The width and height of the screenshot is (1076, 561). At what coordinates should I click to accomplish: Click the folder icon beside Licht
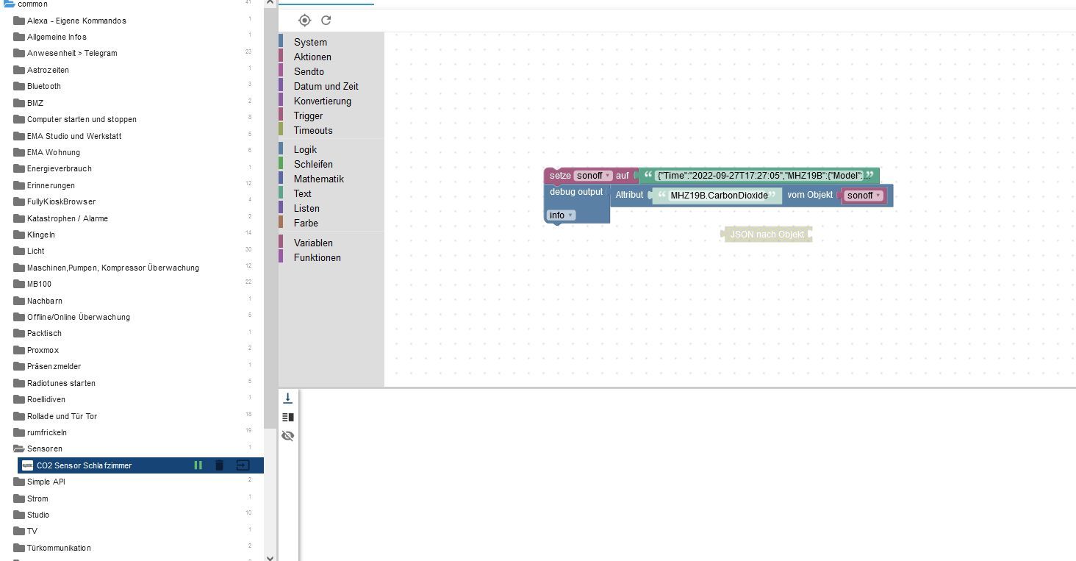click(19, 251)
